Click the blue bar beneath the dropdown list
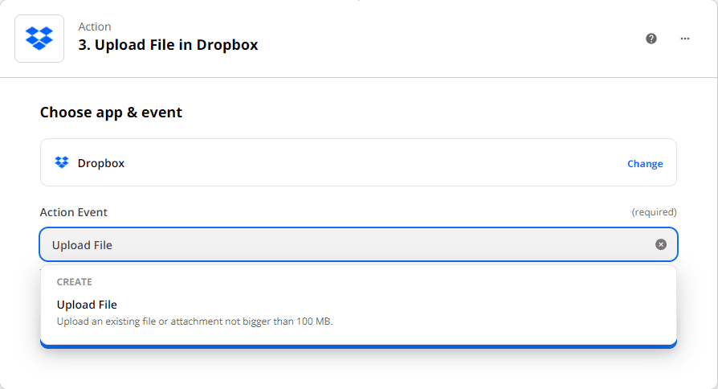Viewport: 718px width, 389px height. click(358, 346)
